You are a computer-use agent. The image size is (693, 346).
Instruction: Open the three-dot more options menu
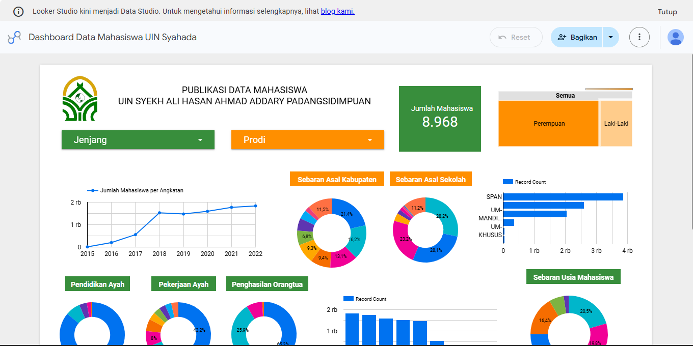(639, 37)
